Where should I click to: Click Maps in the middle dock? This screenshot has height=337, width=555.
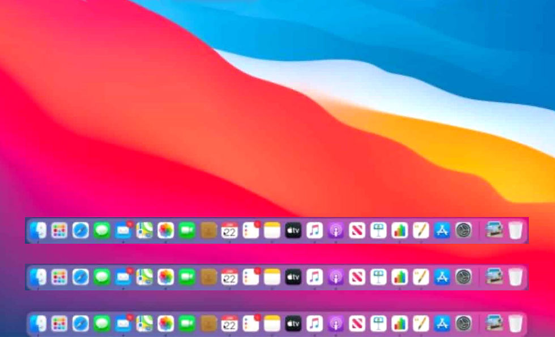pos(144,277)
